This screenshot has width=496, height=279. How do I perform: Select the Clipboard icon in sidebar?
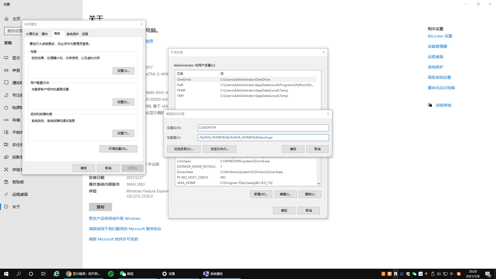pyautogui.click(x=6, y=182)
